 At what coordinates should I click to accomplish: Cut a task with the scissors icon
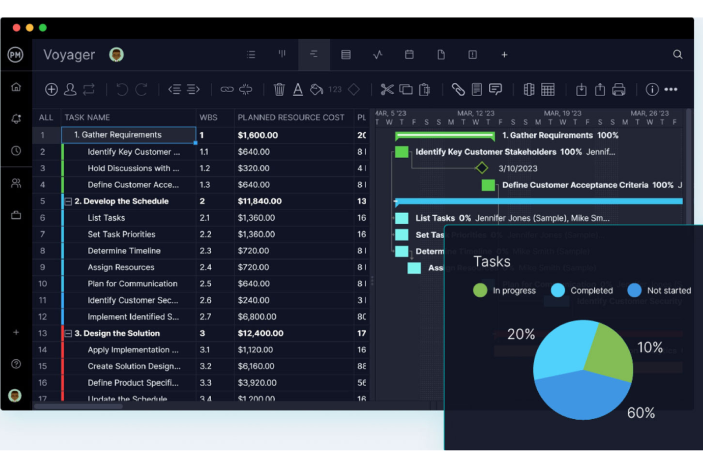(x=387, y=89)
